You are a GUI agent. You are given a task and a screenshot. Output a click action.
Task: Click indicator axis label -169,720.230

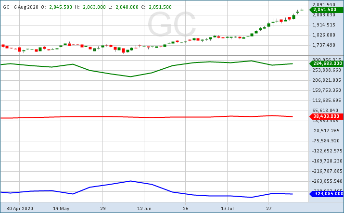pyautogui.click(x=327, y=161)
